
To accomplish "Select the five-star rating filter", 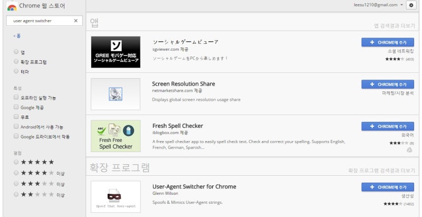I will [x=16, y=162].
